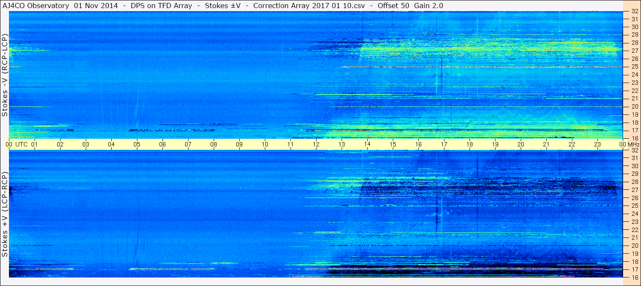This screenshot has height=286, width=641.
Task: Select the 12 hour marker on time axis
Action: coord(316,144)
